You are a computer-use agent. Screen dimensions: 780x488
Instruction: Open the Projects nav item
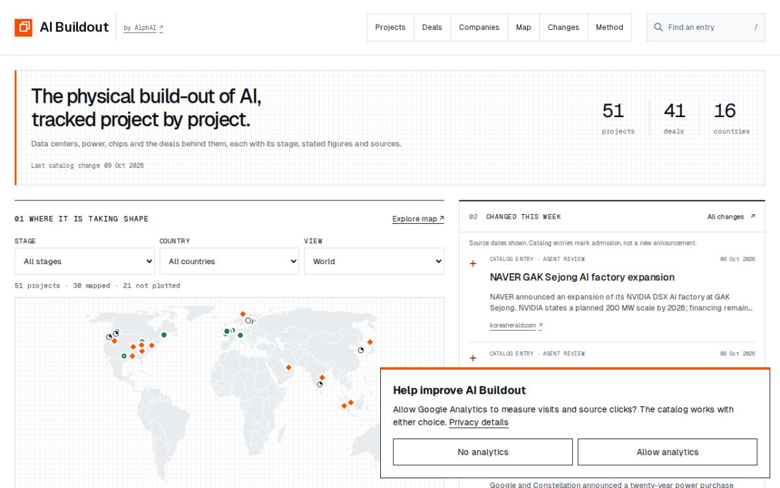(390, 27)
